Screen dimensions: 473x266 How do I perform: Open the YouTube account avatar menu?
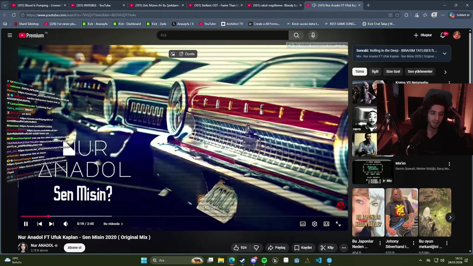[x=457, y=35]
